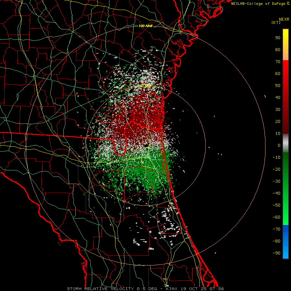Click the -40 value on velocity scale
The image size is (291, 291).
[x=276, y=193]
